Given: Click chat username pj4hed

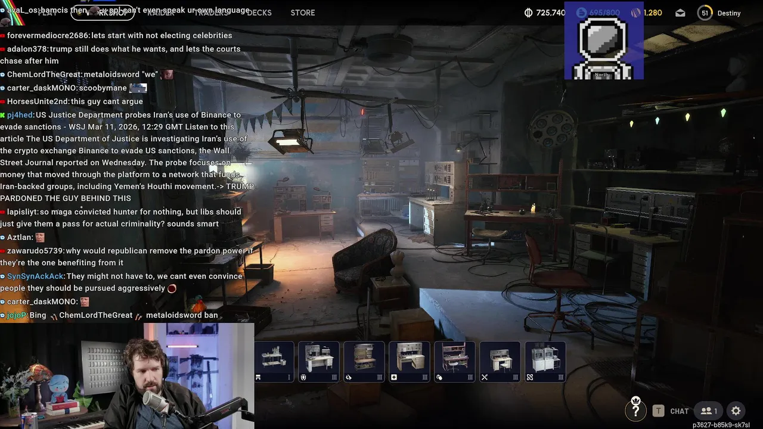Looking at the screenshot, I should 20,115.
